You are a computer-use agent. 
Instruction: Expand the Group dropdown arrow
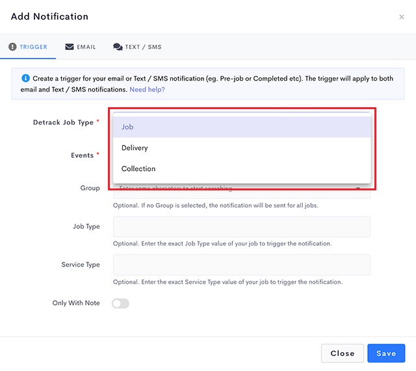tap(358, 189)
